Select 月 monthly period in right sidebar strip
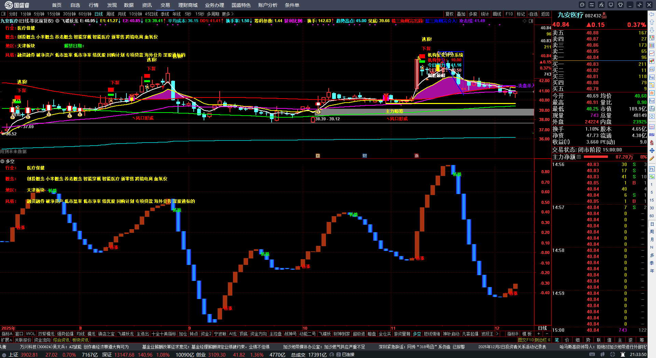The height and width of the screenshot is (358, 656). (652, 239)
